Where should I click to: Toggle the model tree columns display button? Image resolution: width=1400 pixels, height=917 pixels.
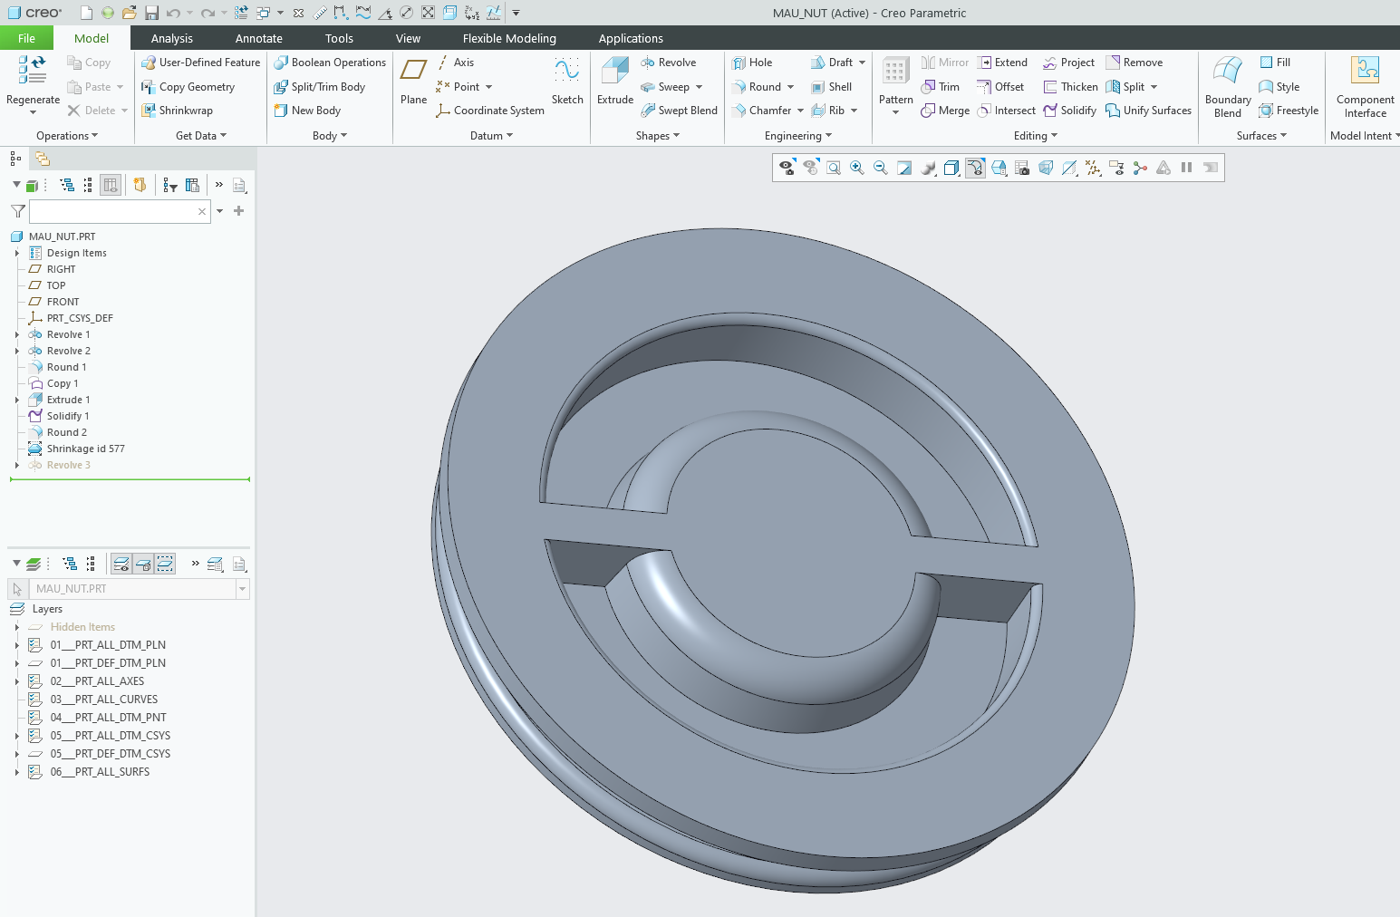click(111, 185)
